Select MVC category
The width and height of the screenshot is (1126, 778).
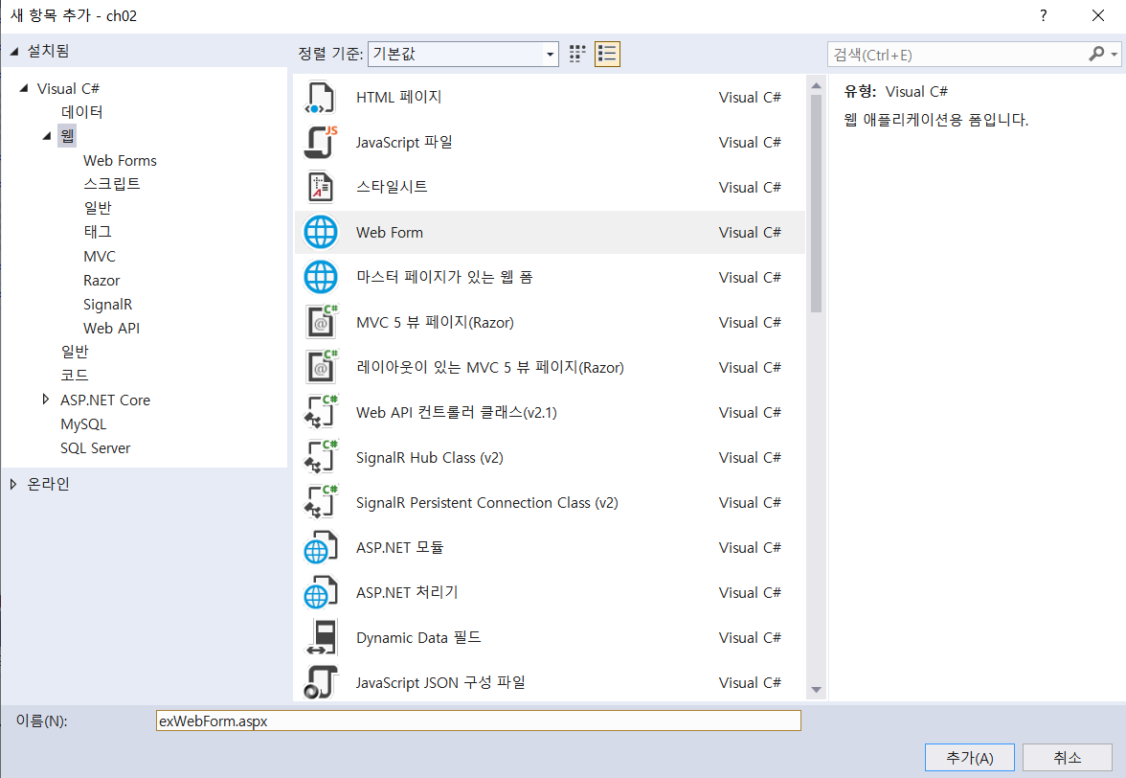point(100,256)
